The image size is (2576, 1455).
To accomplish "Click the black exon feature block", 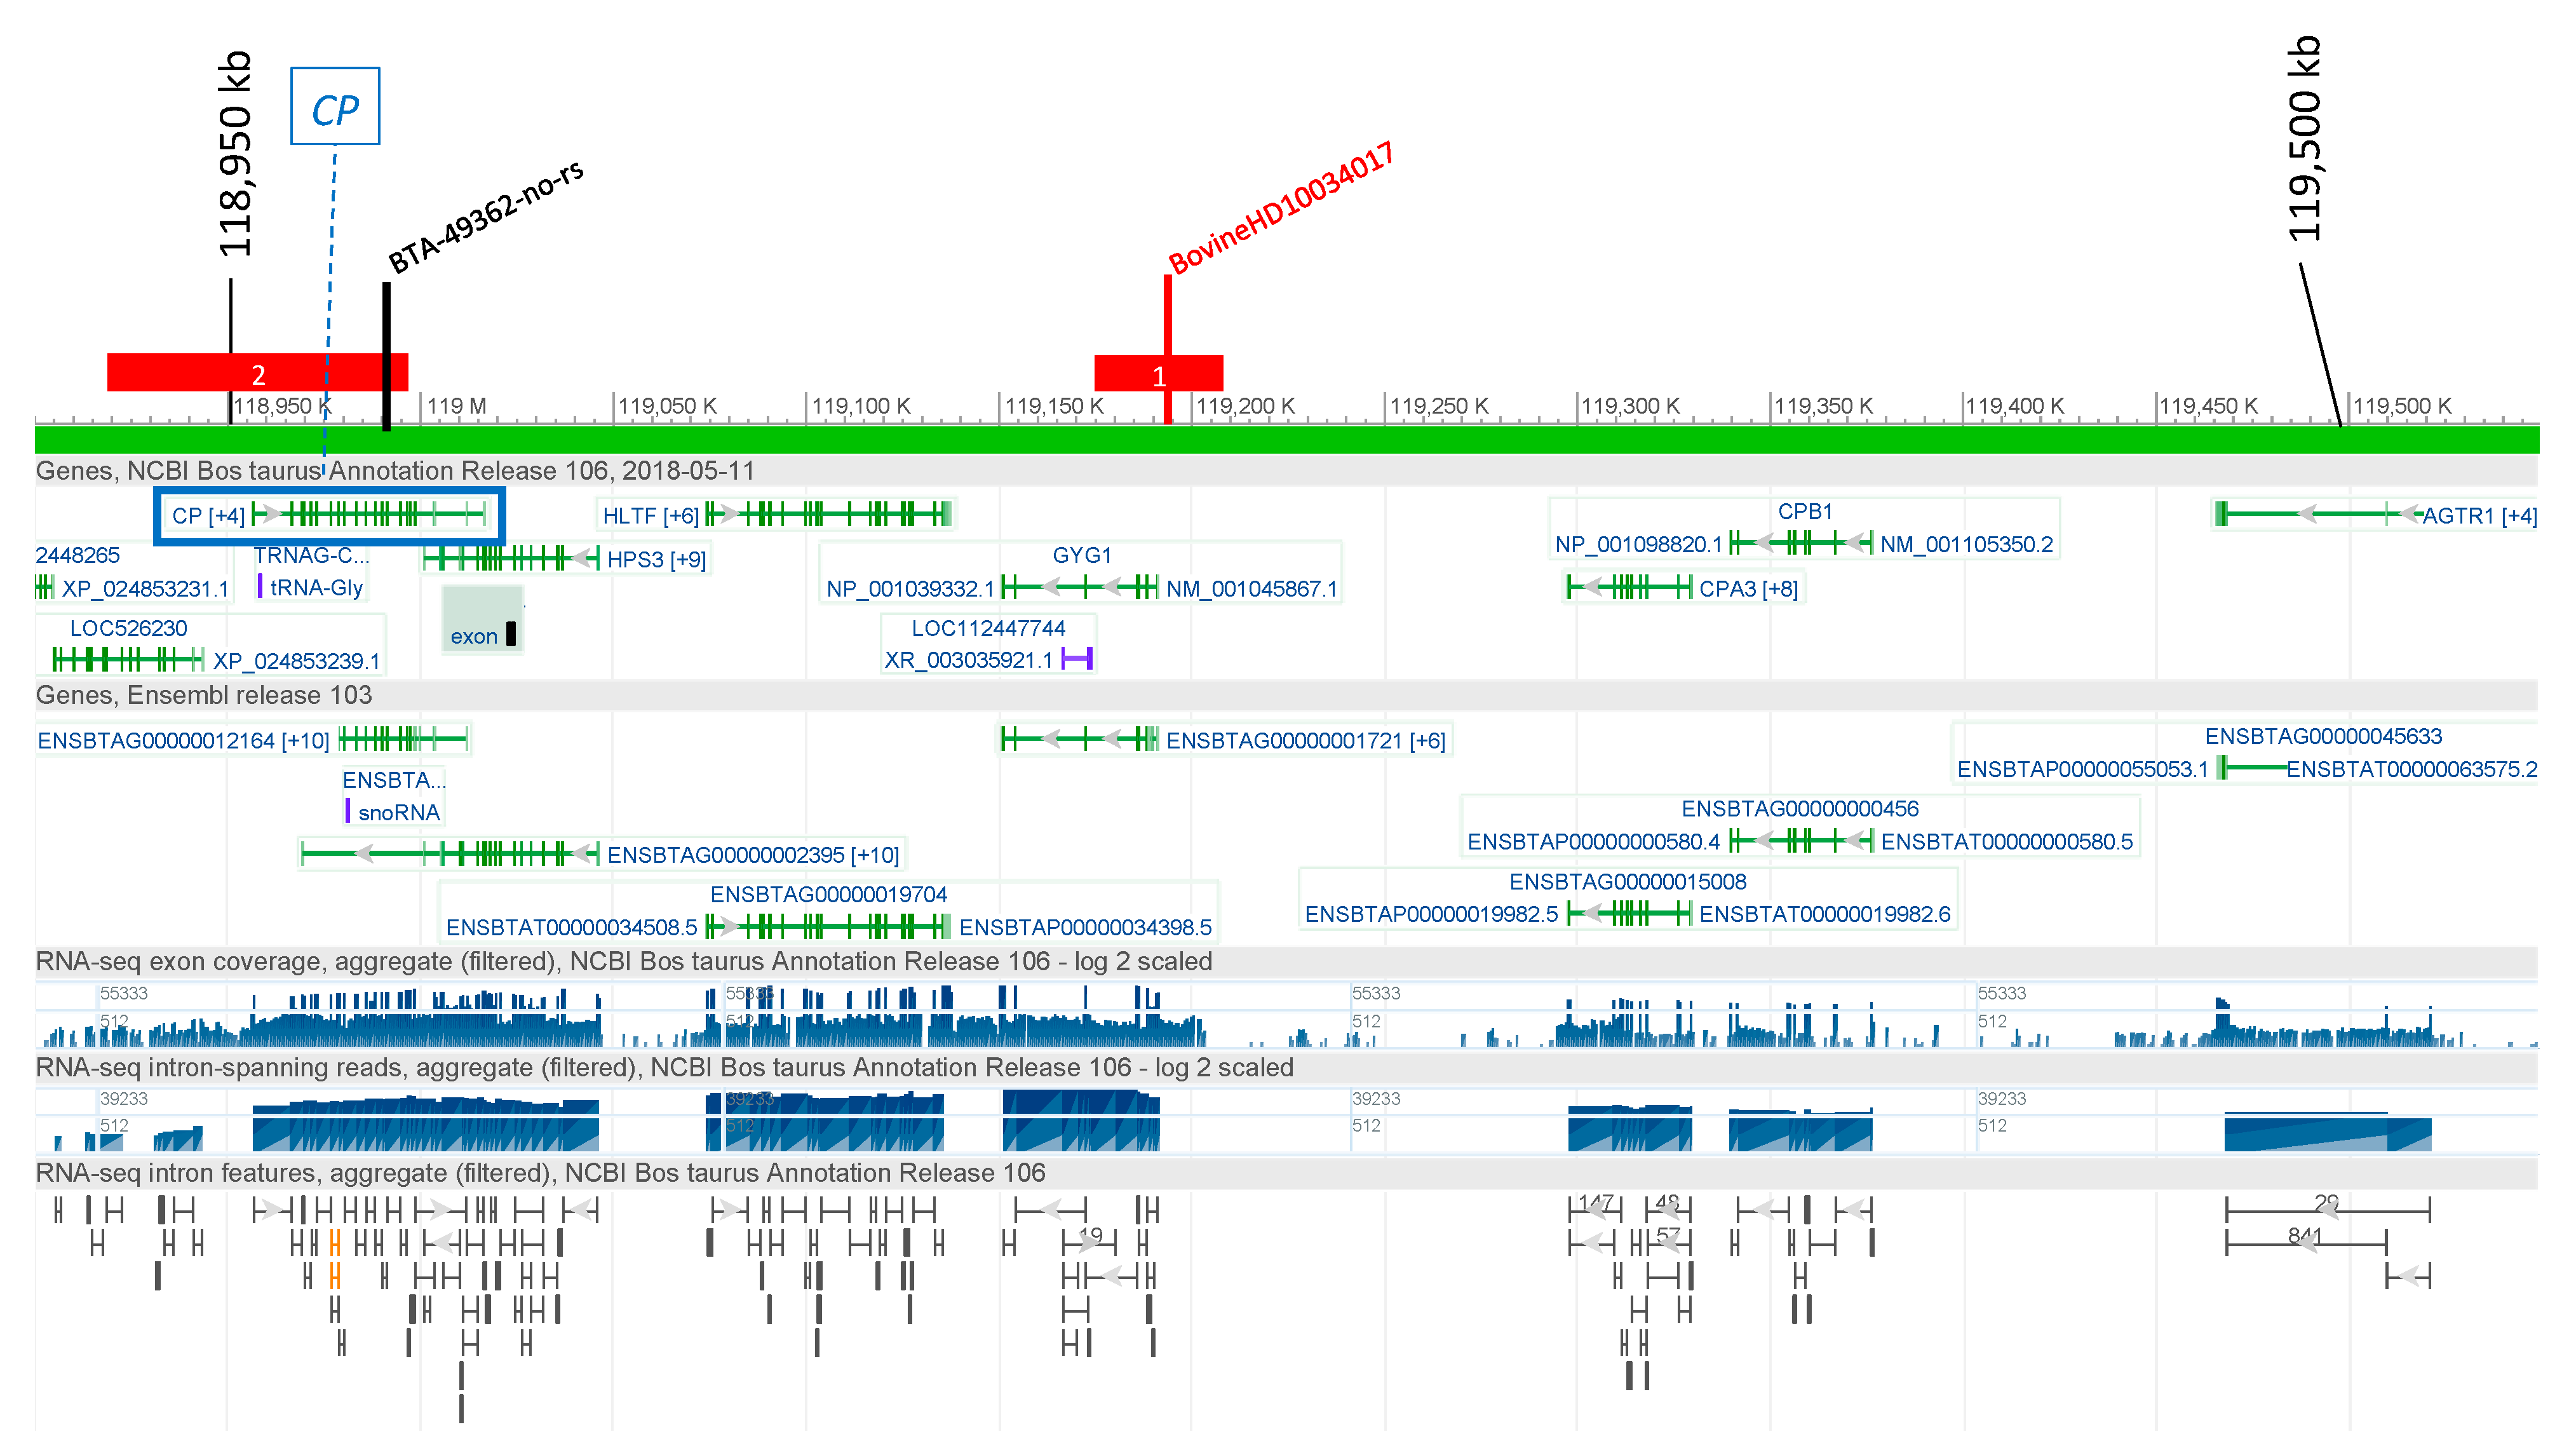I will [x=511, y=634].
